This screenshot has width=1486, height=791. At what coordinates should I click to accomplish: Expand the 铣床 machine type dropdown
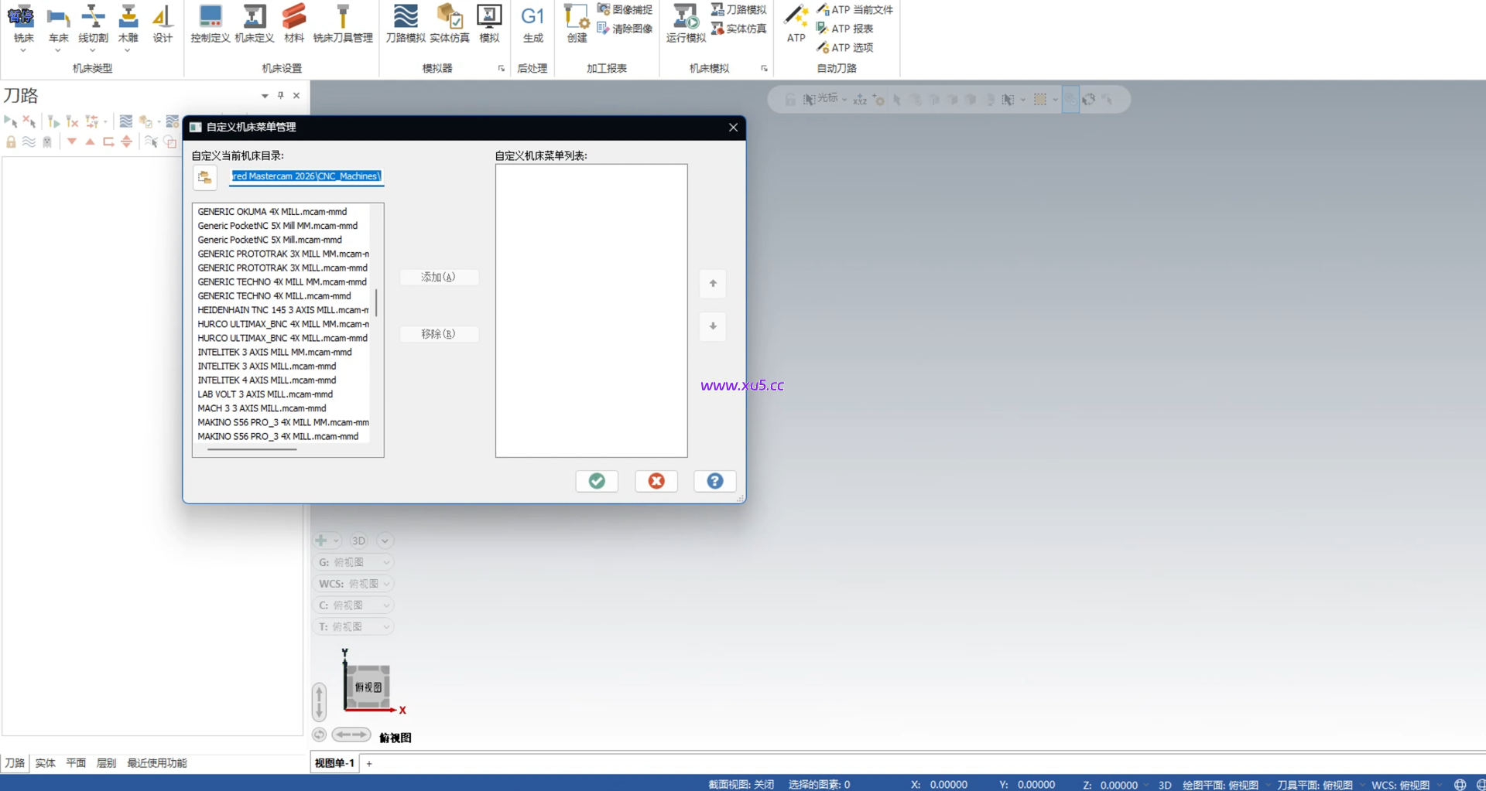click(23, 51)
